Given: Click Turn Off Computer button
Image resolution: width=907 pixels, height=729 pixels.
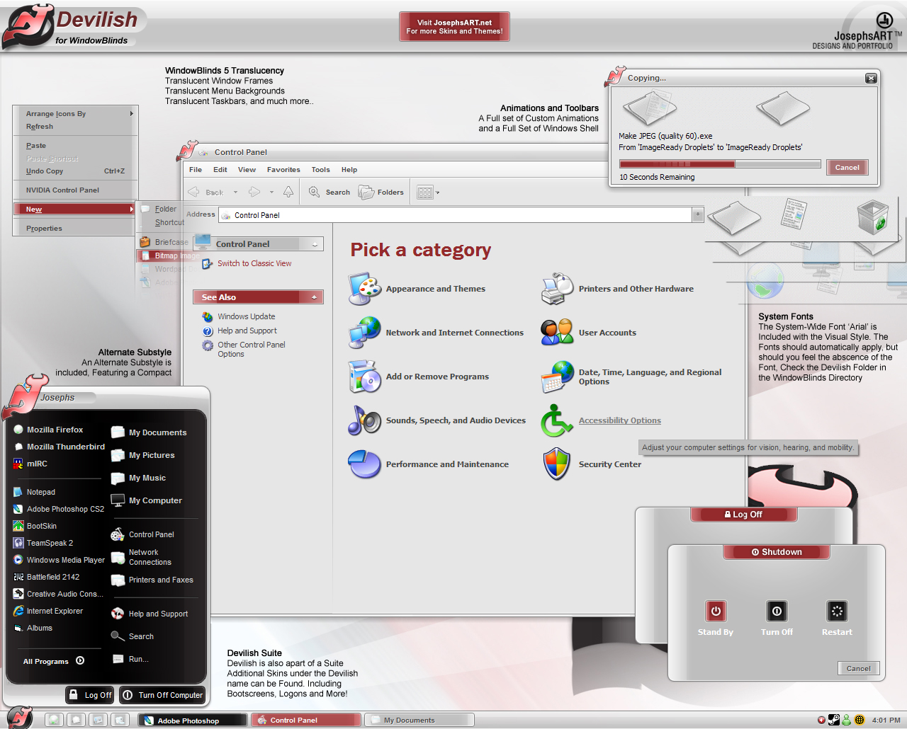Looking at the screenshot, I should (162, 695).
